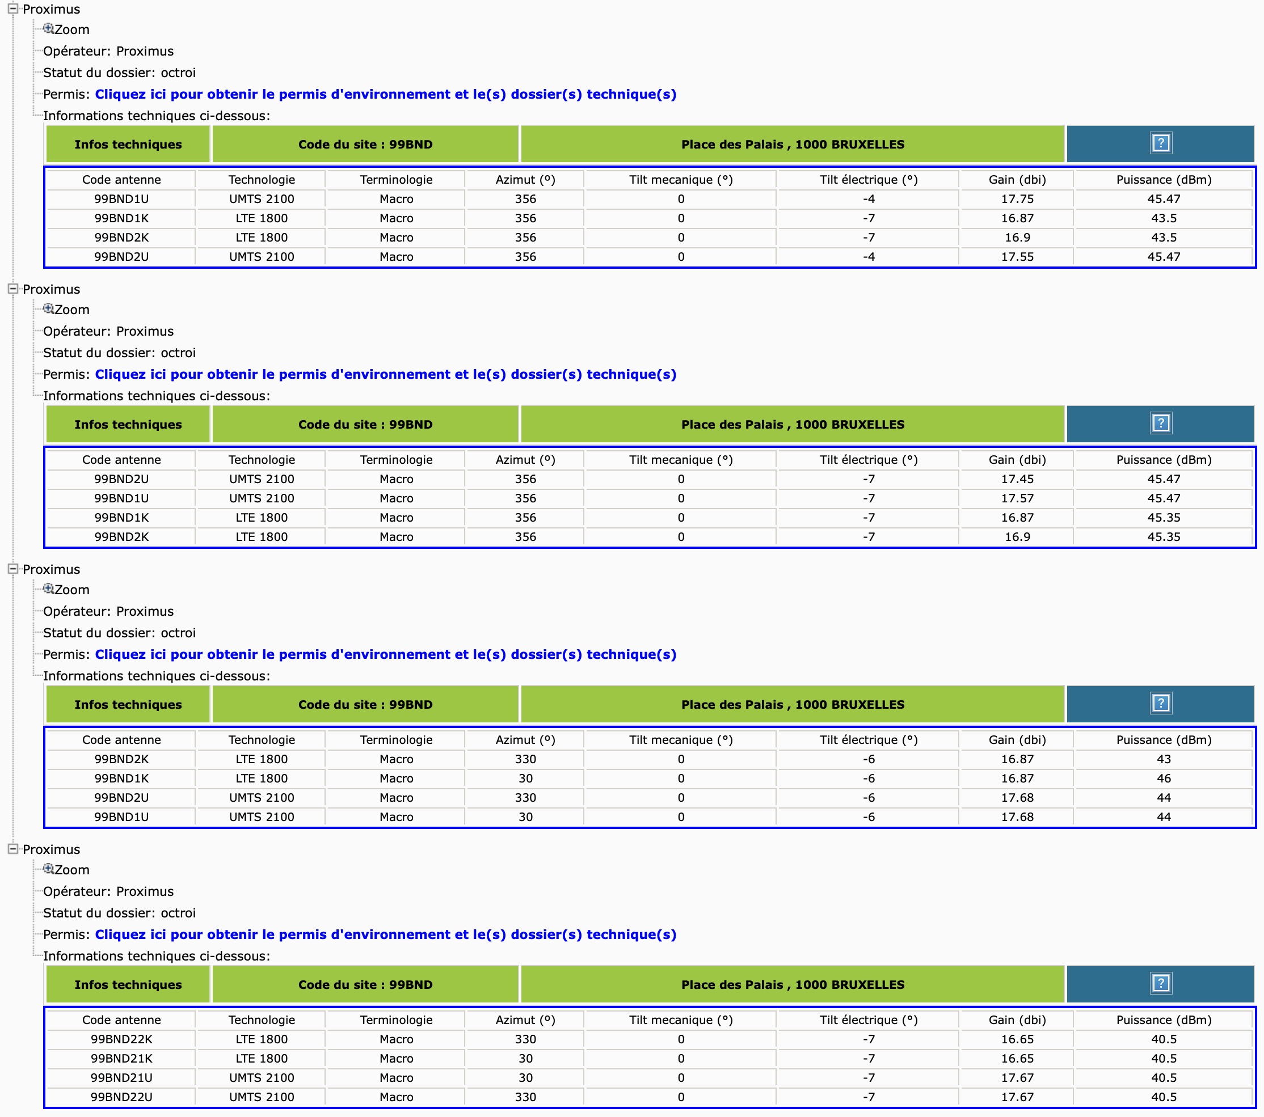
Task: Click the Zoom magnifier icon in the second Proximus section
Action: tap(48, 308)
